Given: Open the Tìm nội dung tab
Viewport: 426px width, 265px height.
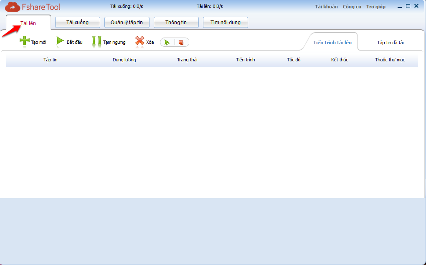Looking at the screenshot, I should coord(225,23).
